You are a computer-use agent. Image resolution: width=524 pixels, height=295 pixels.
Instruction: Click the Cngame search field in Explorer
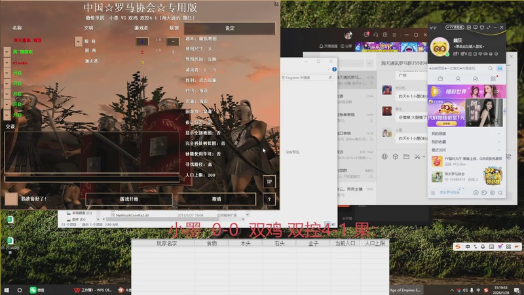[307, 77]
